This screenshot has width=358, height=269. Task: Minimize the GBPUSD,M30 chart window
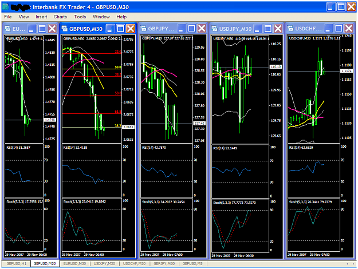(x=110, y=29)
